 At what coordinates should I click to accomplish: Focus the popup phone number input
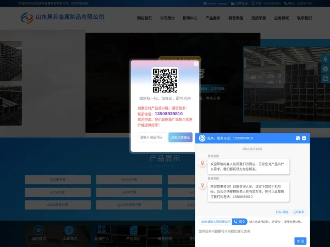[152, 137]
